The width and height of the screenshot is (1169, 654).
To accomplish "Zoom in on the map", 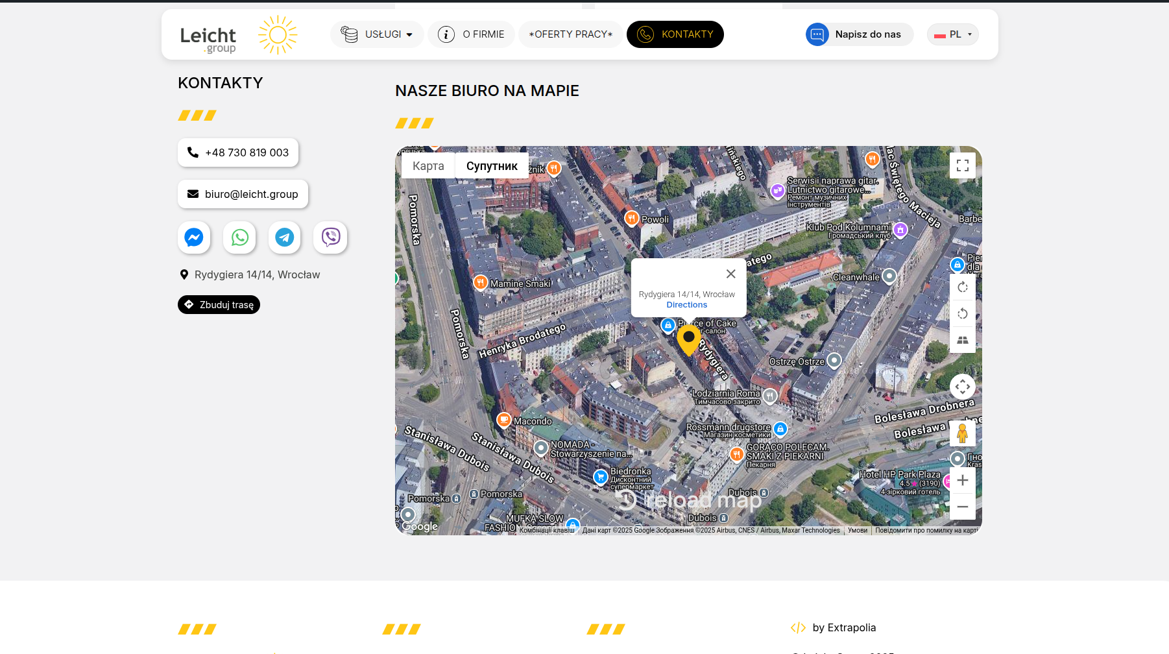I will pyautogui.click(x=962, y=480).
